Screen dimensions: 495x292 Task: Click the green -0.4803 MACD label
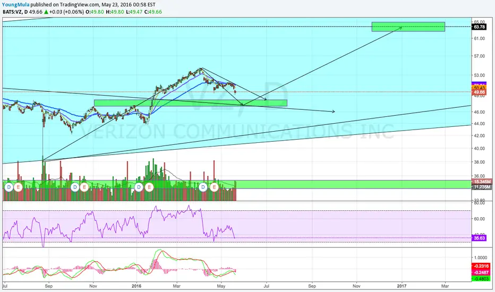[481, 279]
